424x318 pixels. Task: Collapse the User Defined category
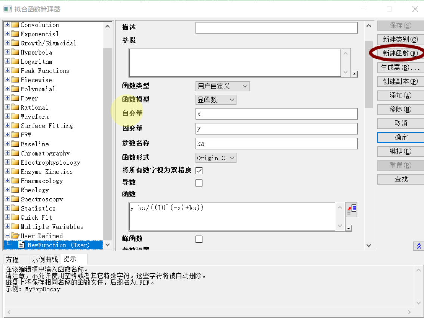tap(7, 235)
